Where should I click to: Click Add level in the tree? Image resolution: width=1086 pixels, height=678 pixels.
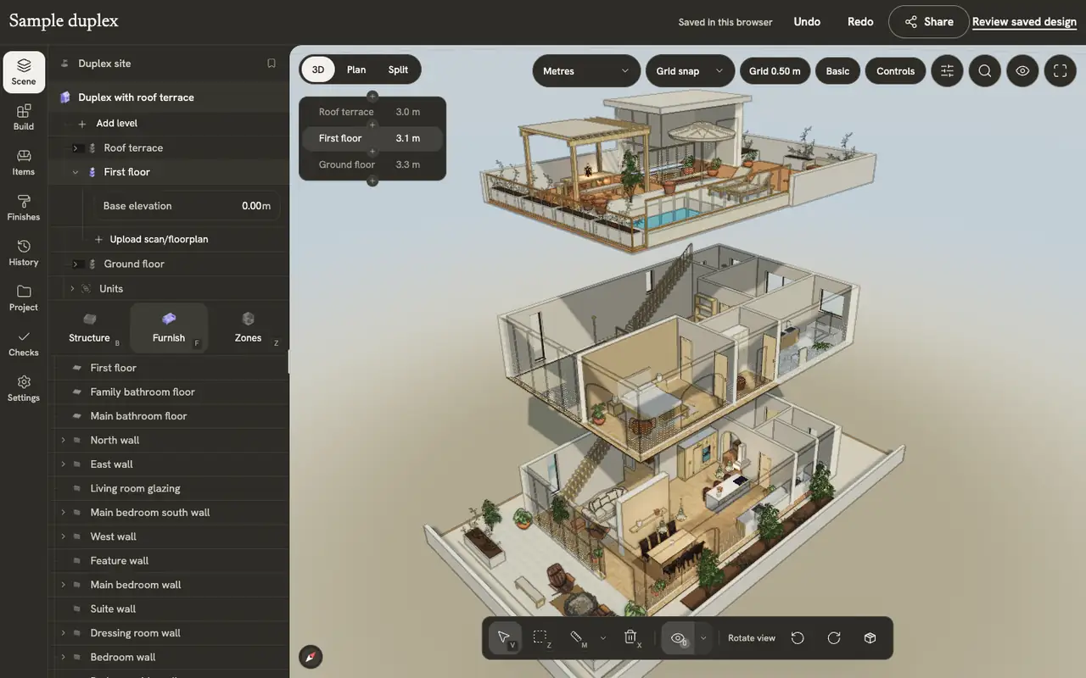[x=116, y=124]
